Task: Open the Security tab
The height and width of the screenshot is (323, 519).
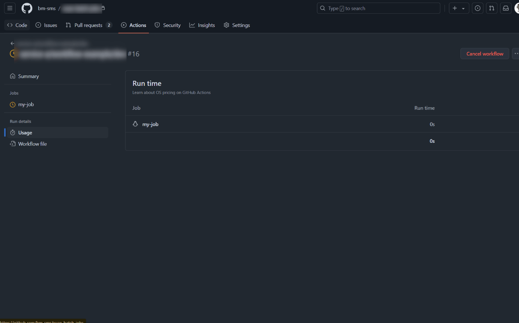Action: (x=168, y=25)
